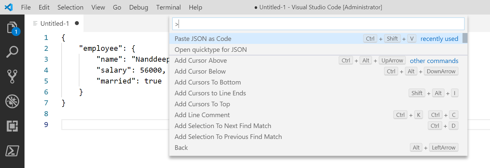
Task: Open the File menu
Action: pyautogui.click(x=26, y=7)
